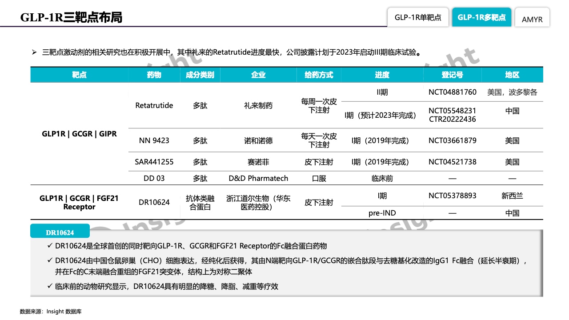Click registration number NCT05378893

[452, 196]
